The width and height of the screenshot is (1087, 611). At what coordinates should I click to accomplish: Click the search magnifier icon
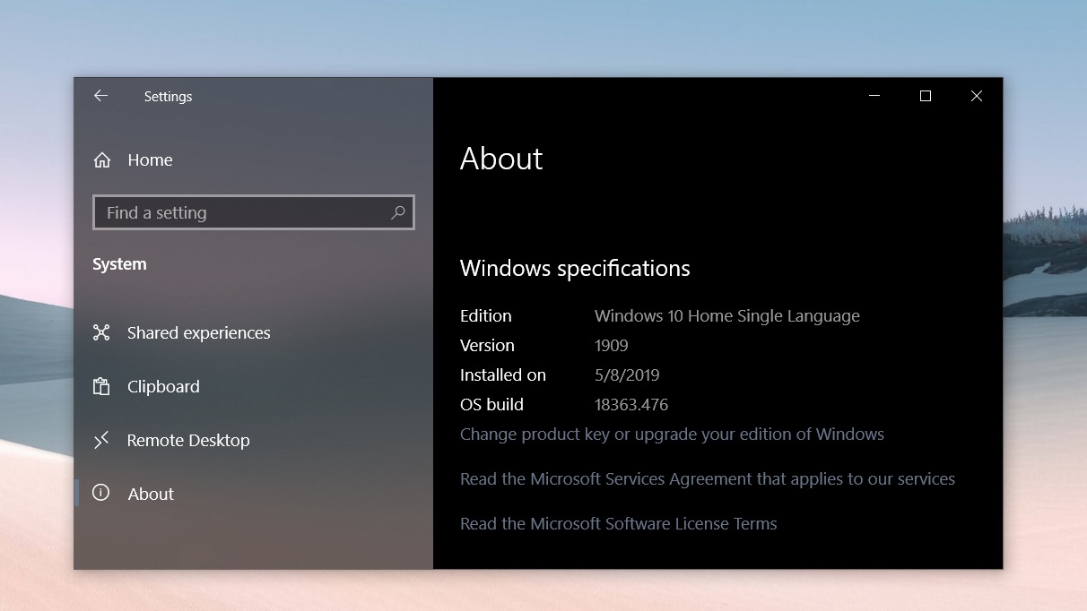click(398, 212)
